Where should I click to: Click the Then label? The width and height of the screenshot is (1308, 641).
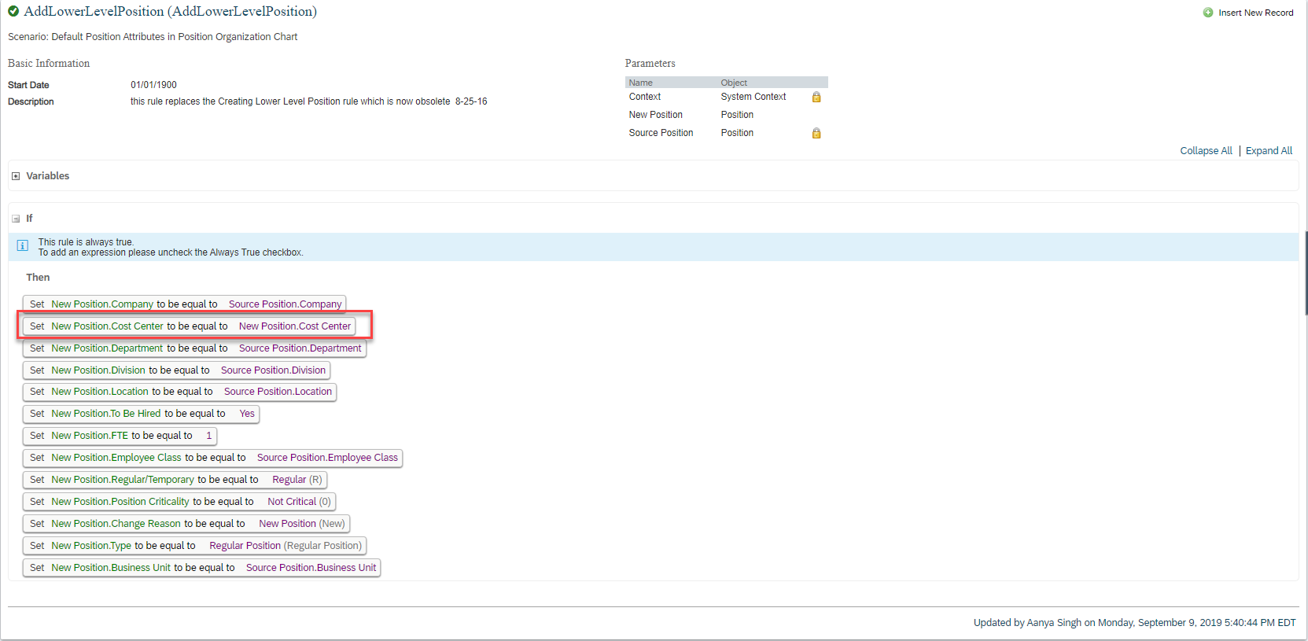click(x=38, y=278)
